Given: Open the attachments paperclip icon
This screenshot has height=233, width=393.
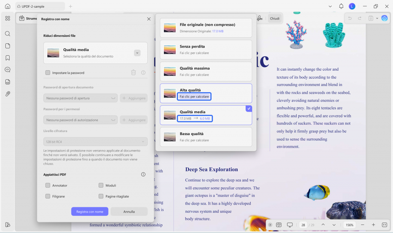Looking at the screenshot, I should tap(8, 94).
